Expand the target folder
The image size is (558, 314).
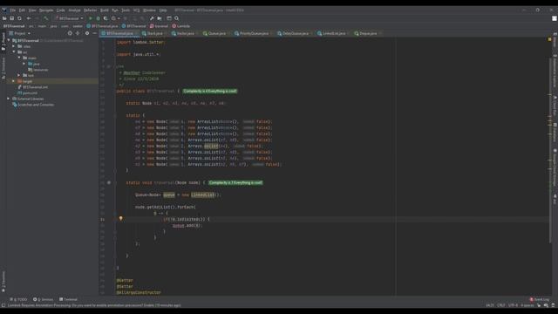click(x=14, y=81)
